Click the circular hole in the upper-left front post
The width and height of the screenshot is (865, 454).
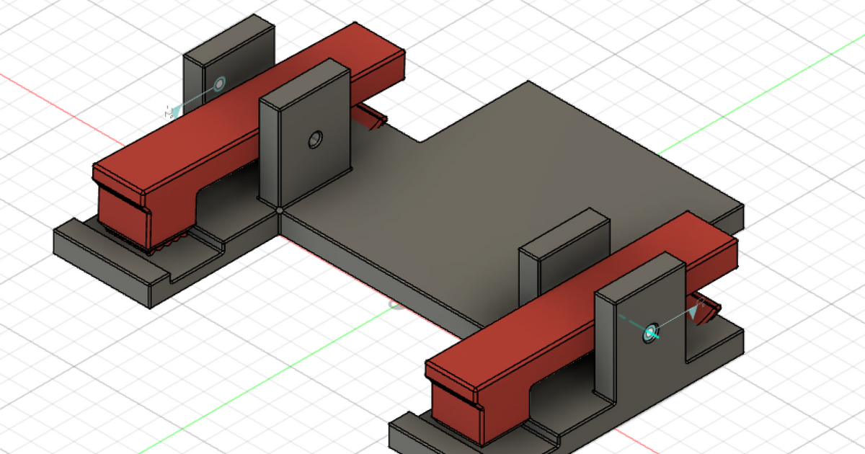[x=315, y=139]
